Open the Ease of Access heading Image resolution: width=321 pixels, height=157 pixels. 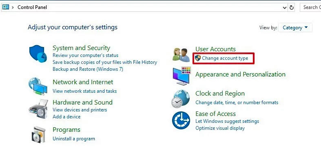click(x=215, y=114)
